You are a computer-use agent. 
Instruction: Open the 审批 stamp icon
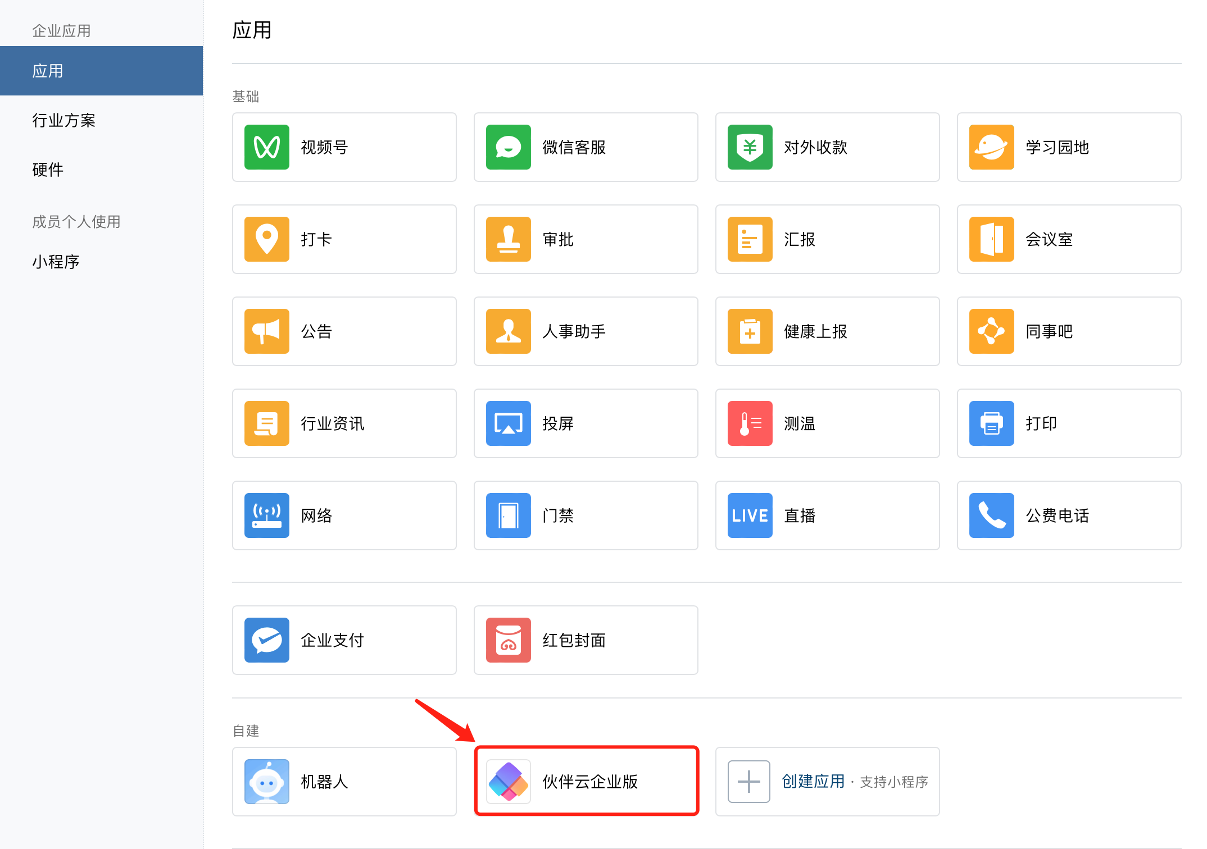tap(509, 239)
